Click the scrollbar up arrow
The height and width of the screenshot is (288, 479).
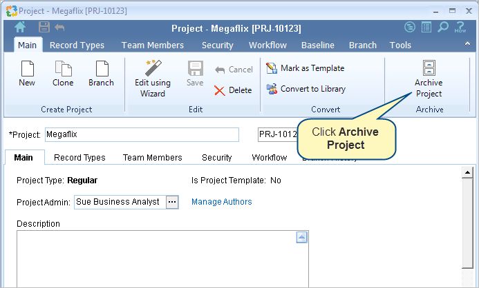[467, 173]
